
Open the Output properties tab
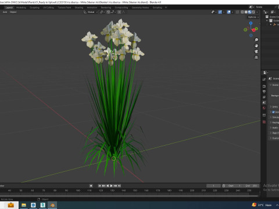[x=264, y=92]
